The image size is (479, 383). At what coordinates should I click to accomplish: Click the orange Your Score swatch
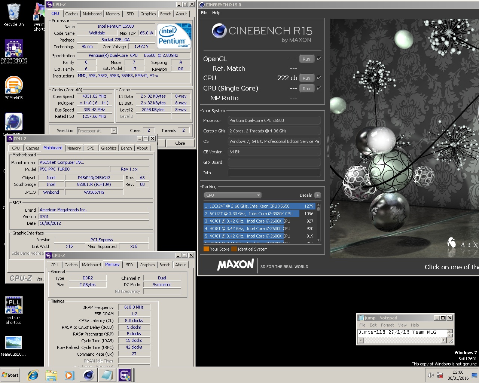tap(206, 249)
